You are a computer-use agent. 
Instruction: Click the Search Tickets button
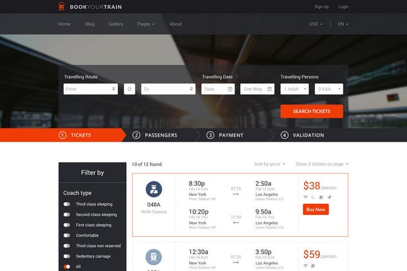point(312,111)
